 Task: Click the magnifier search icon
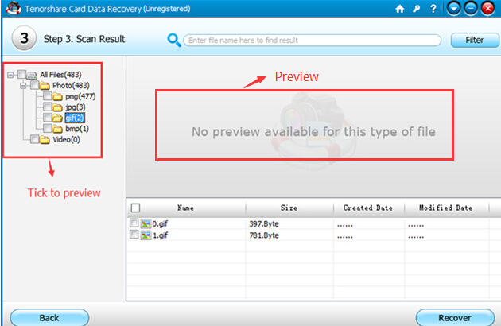pyautogui.click(x=173, y=40)
